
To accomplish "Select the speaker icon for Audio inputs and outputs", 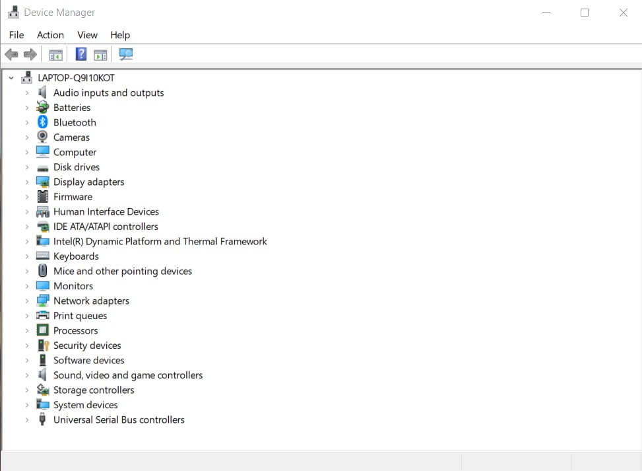I will (43, 92).
